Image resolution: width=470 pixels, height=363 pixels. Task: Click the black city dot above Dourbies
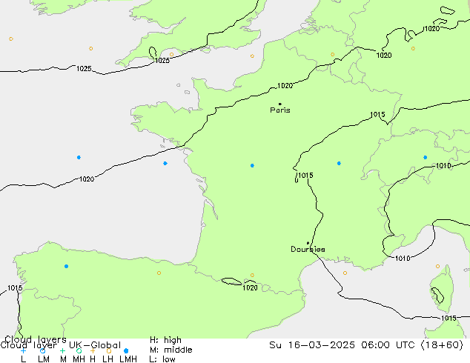pyautogui.click(x=308, y=243)
